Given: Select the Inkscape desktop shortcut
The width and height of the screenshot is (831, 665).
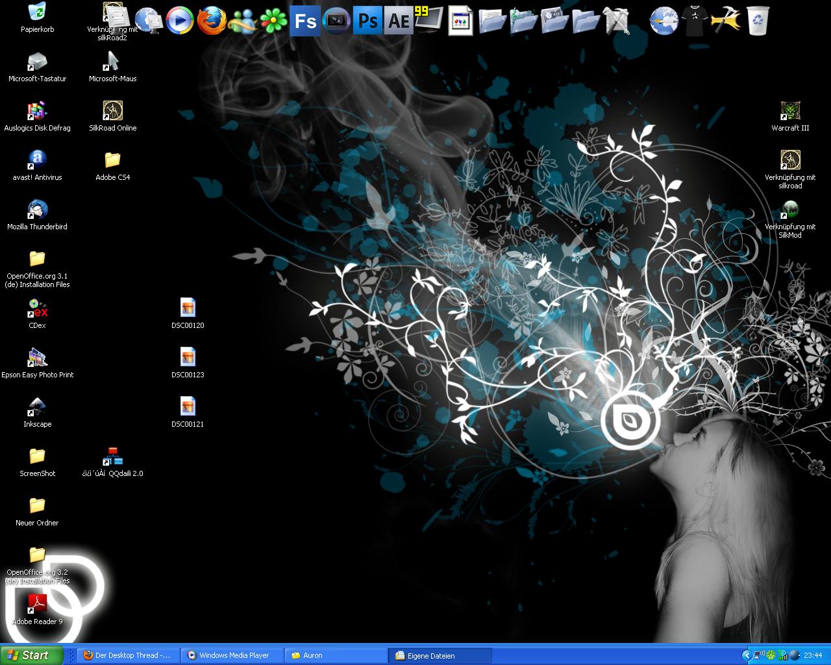Looking at the screenshot, I should (38, 407).
